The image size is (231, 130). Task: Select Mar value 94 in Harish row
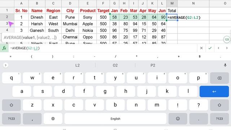(134, 24)
